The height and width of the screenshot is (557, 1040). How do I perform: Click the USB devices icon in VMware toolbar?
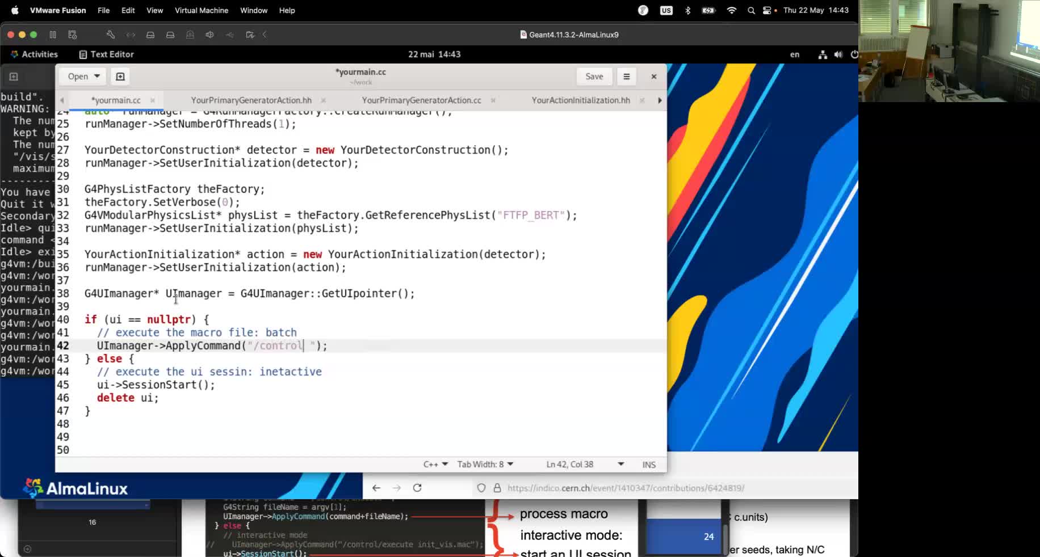229,35
